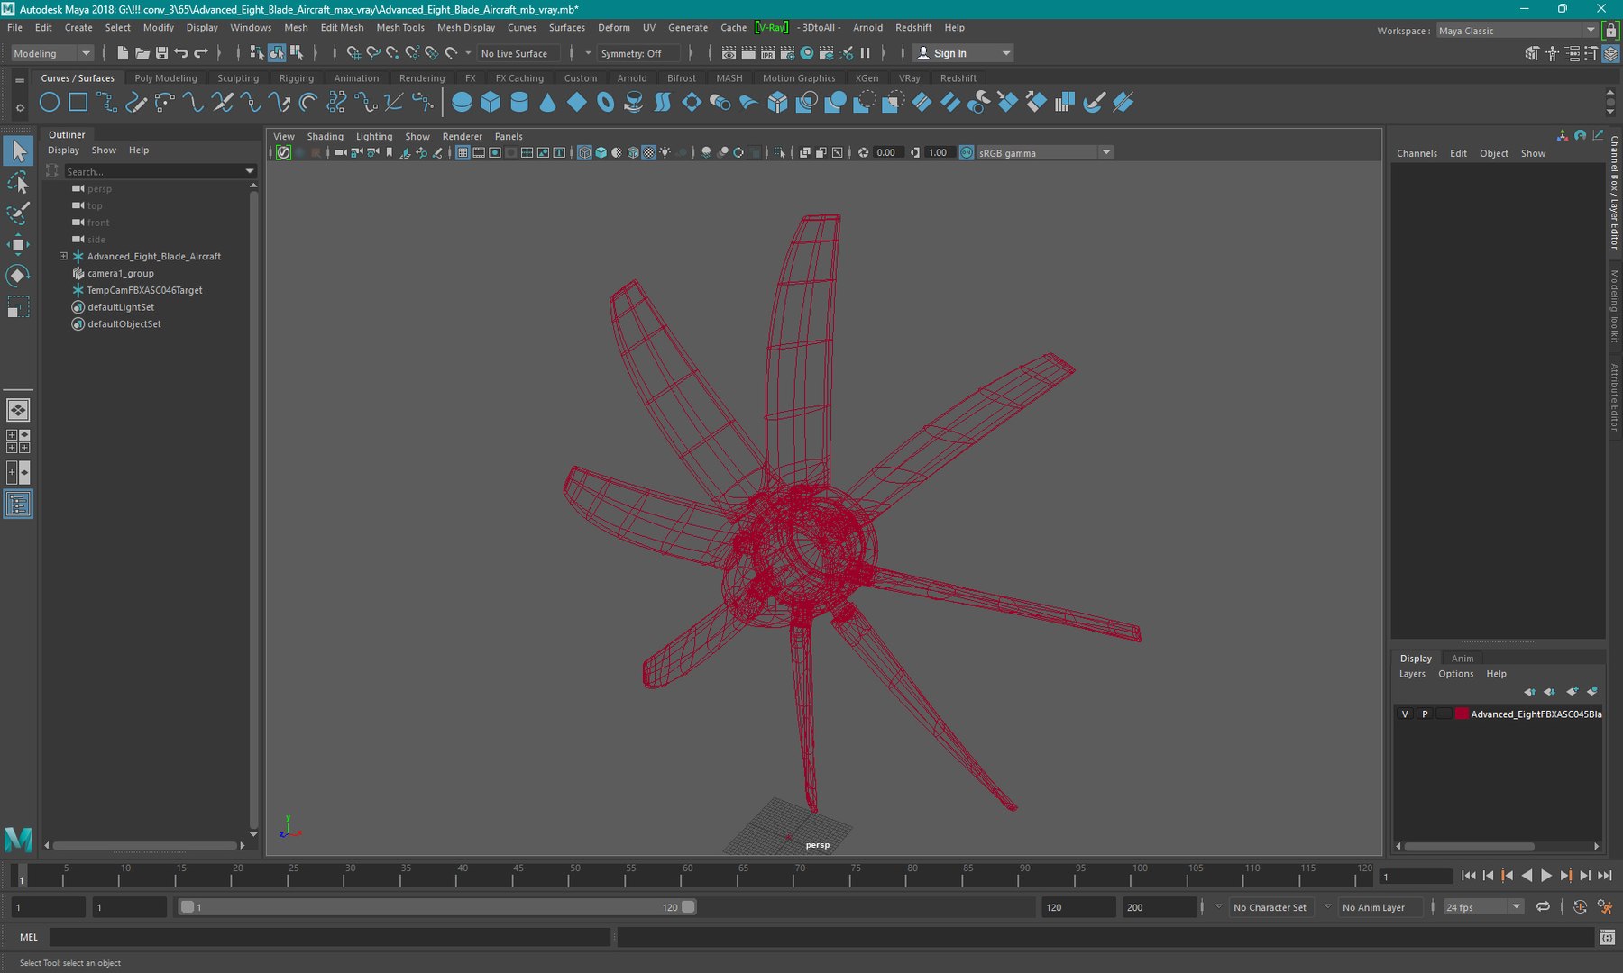
Task: Click the Outliner search field
Action: click(x=160, y=171)
